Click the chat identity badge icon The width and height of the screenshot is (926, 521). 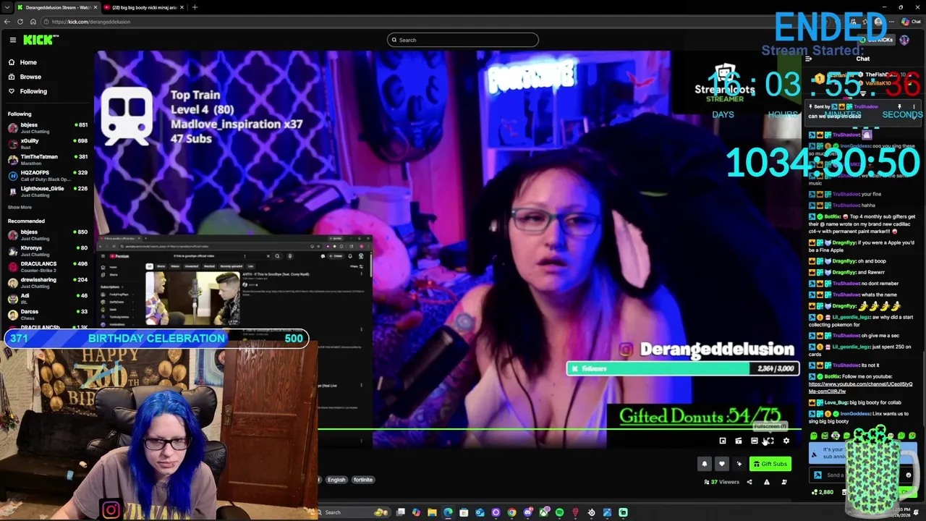tap(817, 475)
